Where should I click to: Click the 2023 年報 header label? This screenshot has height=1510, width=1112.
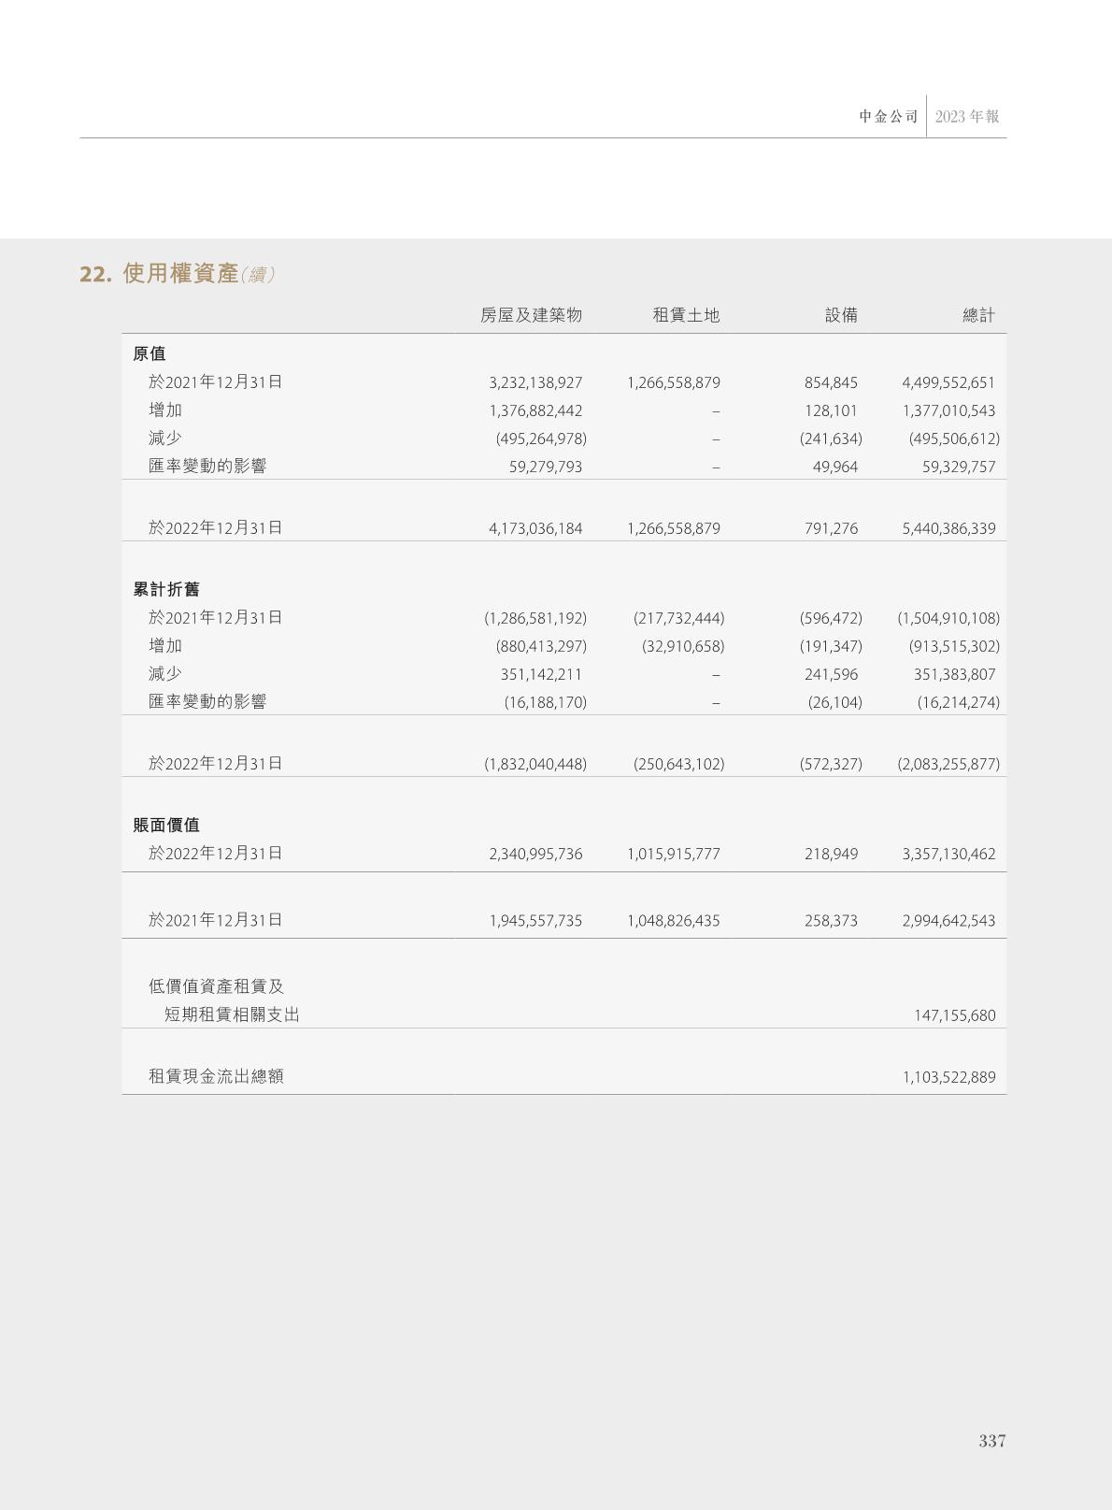click(967, 117)
